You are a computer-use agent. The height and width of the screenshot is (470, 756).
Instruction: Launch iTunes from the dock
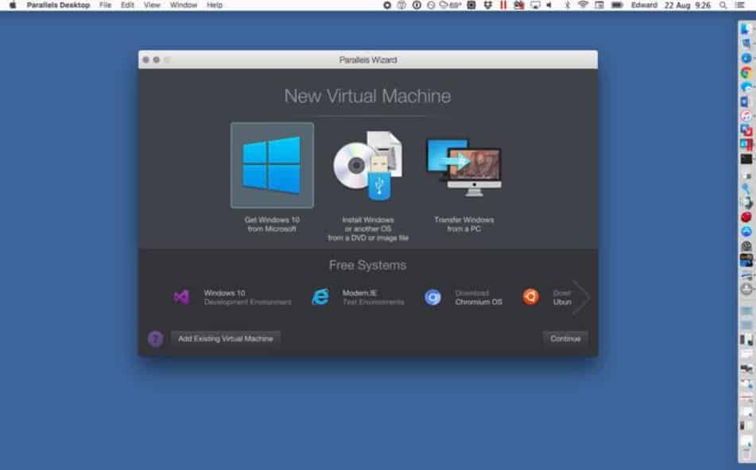pyautogui.click(x=746, y=116)
